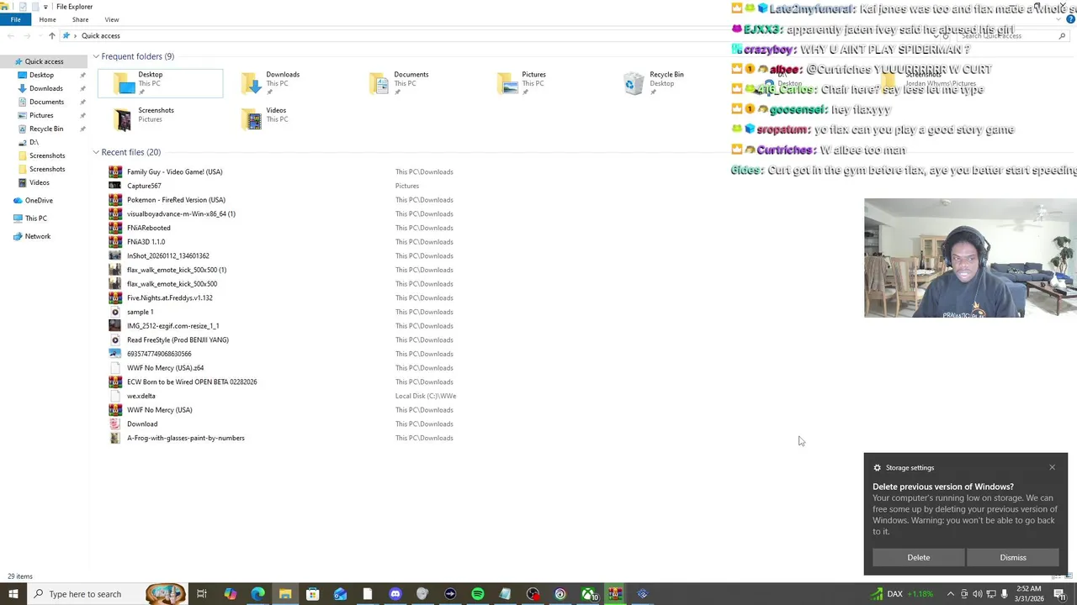Open the Customize Quick Access Toolbar dropdown
1077x605 pixels.
(45, 7)
